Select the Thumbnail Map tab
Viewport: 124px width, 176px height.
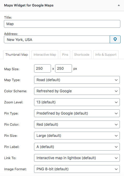[x=16, y=55]
